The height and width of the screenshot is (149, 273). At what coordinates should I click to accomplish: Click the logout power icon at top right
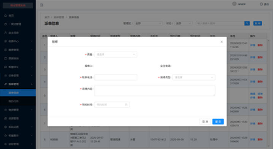(261, 4)
